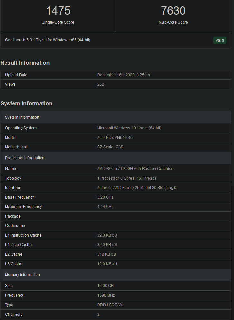Select the Base Frequency value 3.20 GHz

105,197
